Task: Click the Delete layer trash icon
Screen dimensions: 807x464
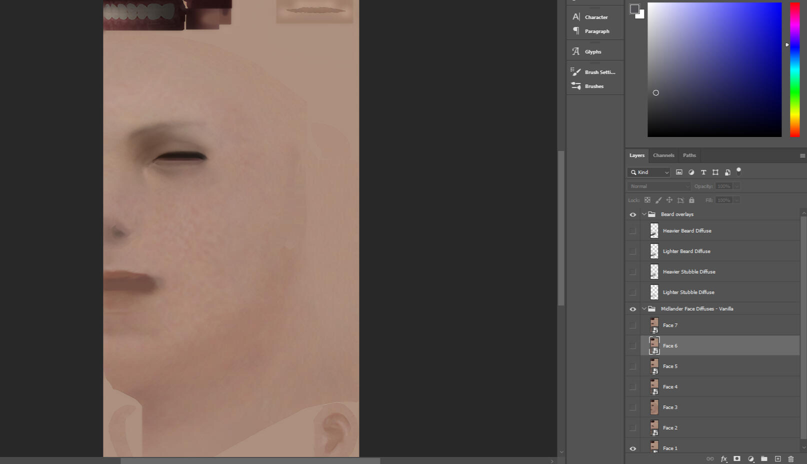Action: (791, 458)
